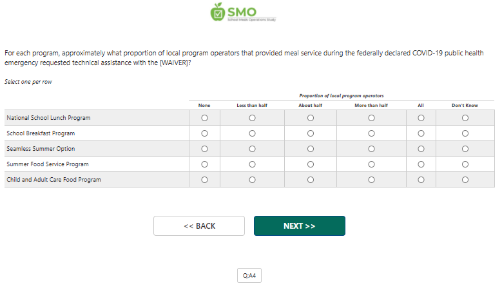Click the SMO apple logo icon

click(218, 12)
